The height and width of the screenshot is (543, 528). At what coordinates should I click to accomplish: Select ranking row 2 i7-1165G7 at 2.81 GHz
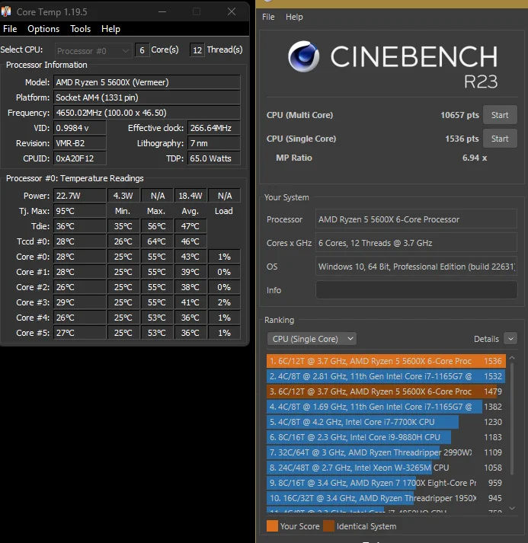(x=386, y=376)
